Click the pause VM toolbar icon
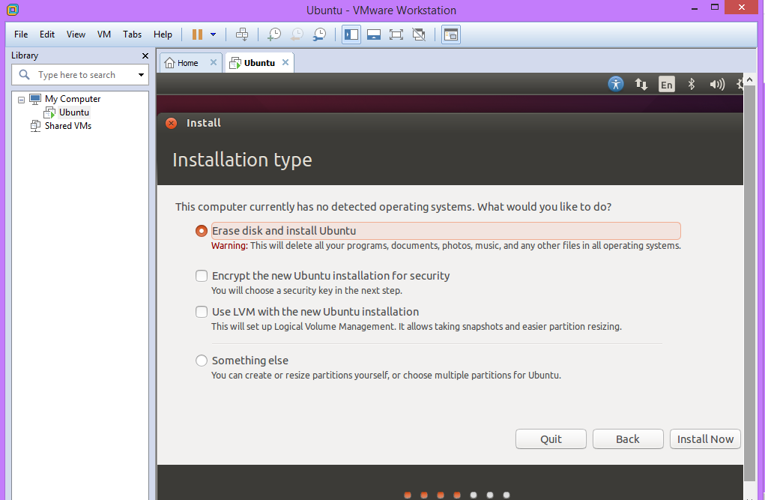The height and width of the screenshot is (500, 765). point(197,34)
